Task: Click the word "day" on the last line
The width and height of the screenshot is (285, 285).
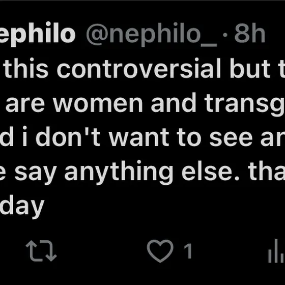Action: (22, 206)
